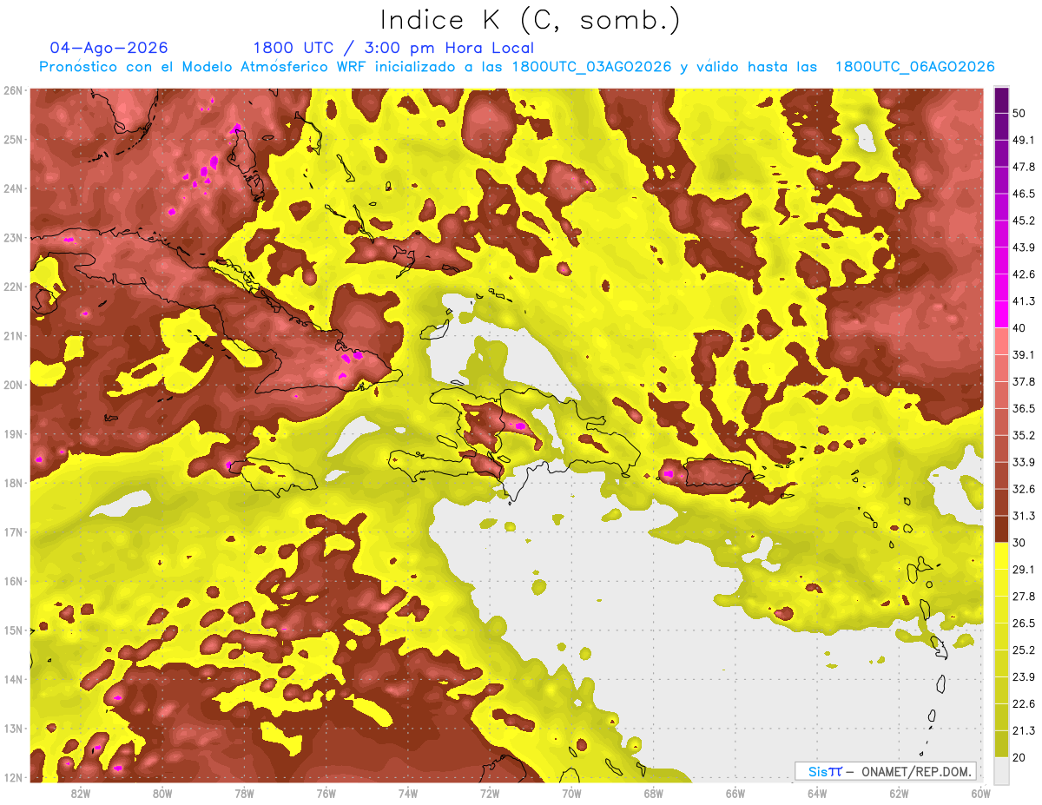Click the 74W longitude label

coord(407,793)
